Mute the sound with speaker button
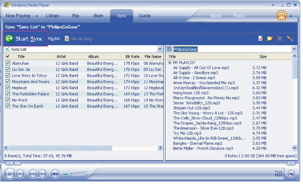Screen dimensions: 303x185 point(55,174)
